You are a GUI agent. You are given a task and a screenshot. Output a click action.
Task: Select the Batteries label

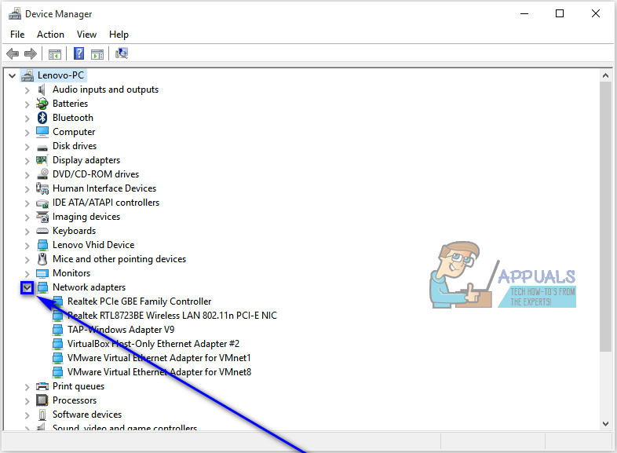point(70,104)
